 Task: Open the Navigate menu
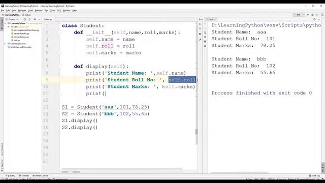point(22,10)
